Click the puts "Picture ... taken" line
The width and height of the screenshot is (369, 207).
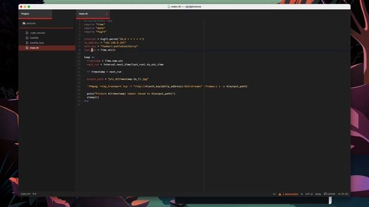click(x=131, y=94)
